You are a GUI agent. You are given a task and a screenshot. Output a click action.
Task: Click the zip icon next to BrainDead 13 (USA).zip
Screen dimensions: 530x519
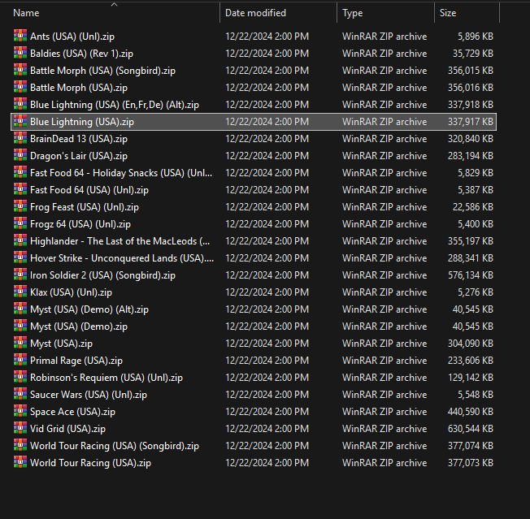[20, 138]
